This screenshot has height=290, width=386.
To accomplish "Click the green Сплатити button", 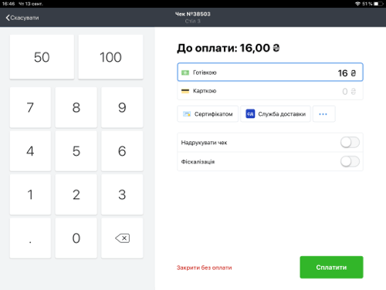I will tap(331, 267).
